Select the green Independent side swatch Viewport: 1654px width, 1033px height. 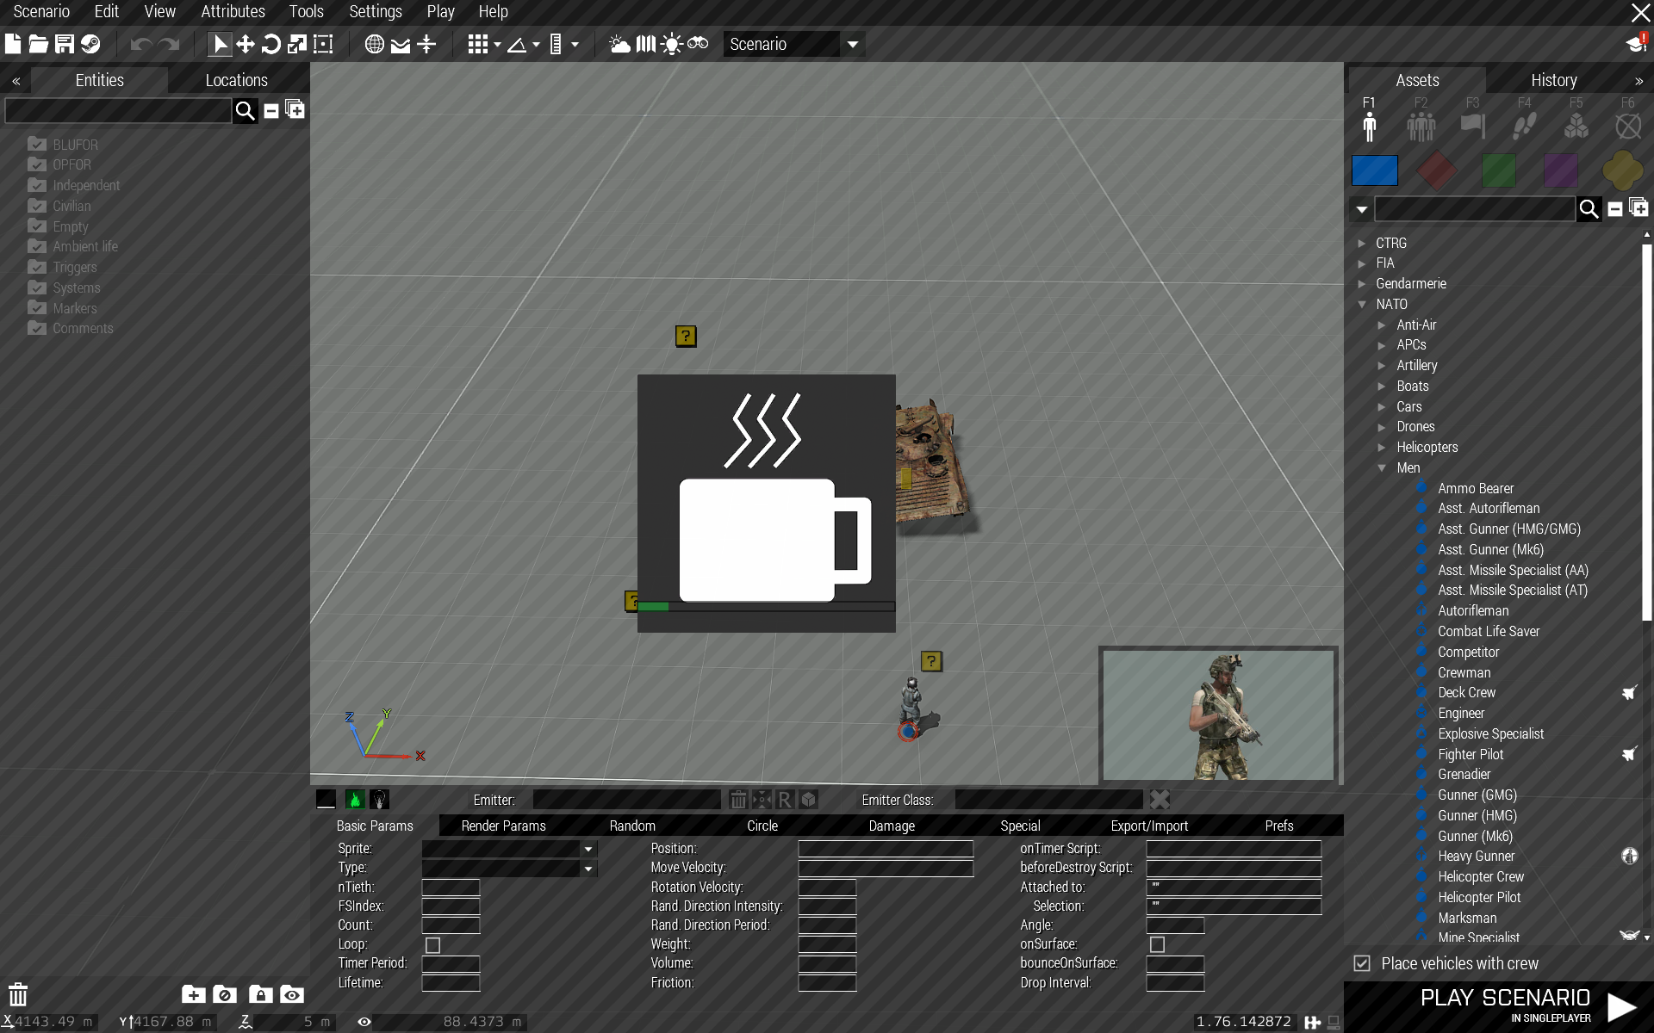pos(1499,170)
